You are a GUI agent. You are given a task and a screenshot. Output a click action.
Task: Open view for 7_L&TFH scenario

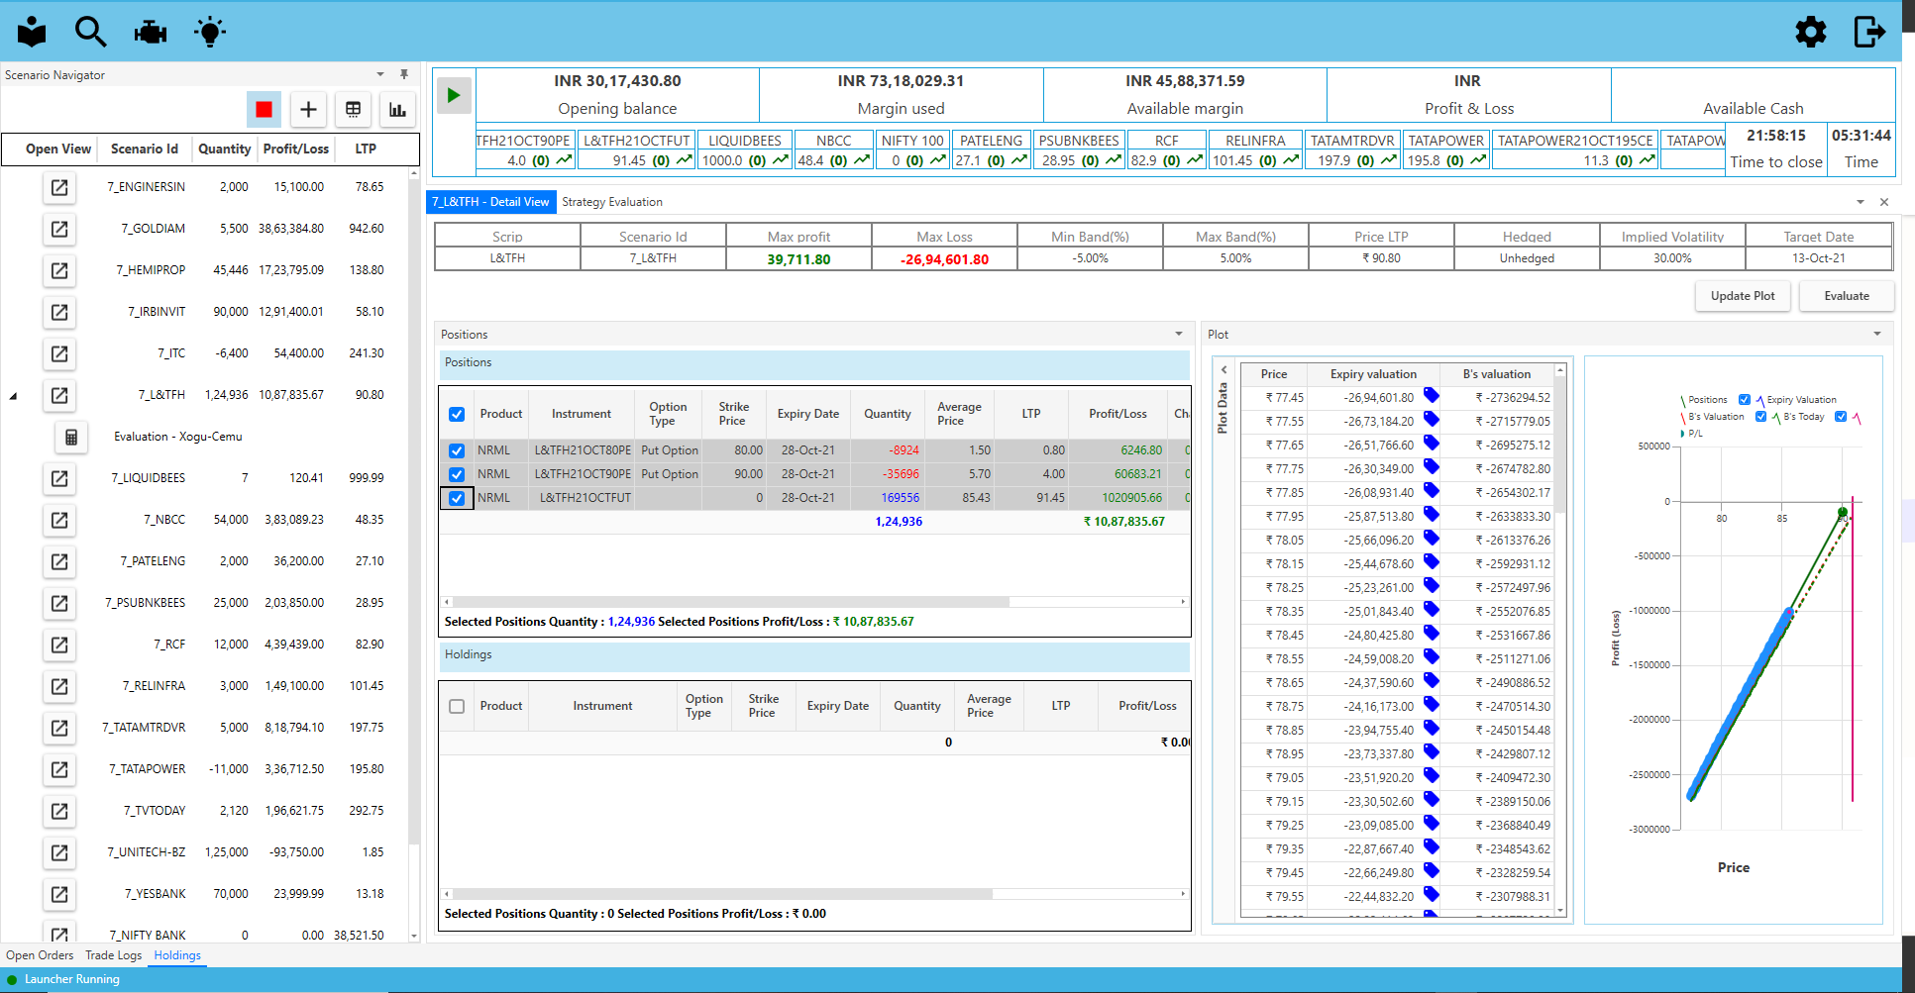(59, 395)
